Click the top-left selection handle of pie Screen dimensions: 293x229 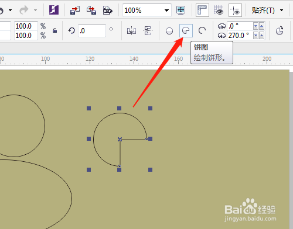click(x=88, y=108)
